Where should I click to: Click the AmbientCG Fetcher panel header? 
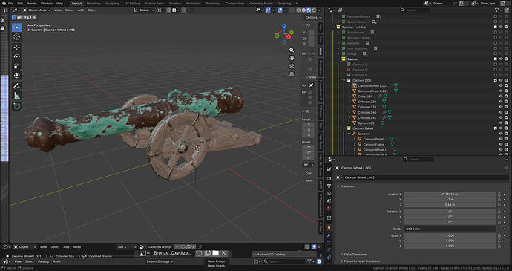click(x=284, y=255)
